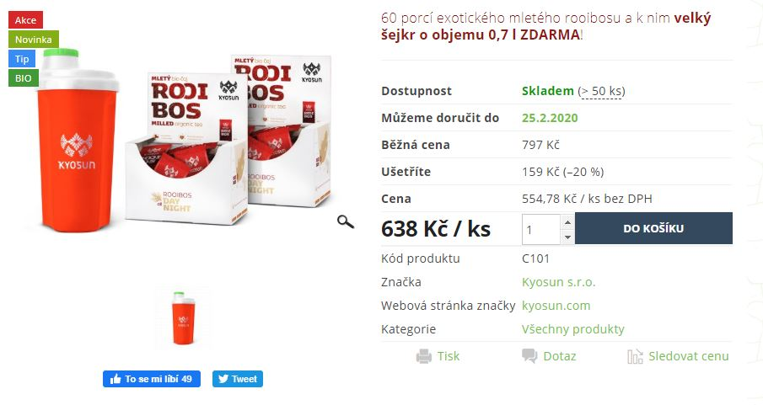The image size is (763, 405).
Task: Click the chart icon for Sledovat cenu
Action: tap(635, 356)
